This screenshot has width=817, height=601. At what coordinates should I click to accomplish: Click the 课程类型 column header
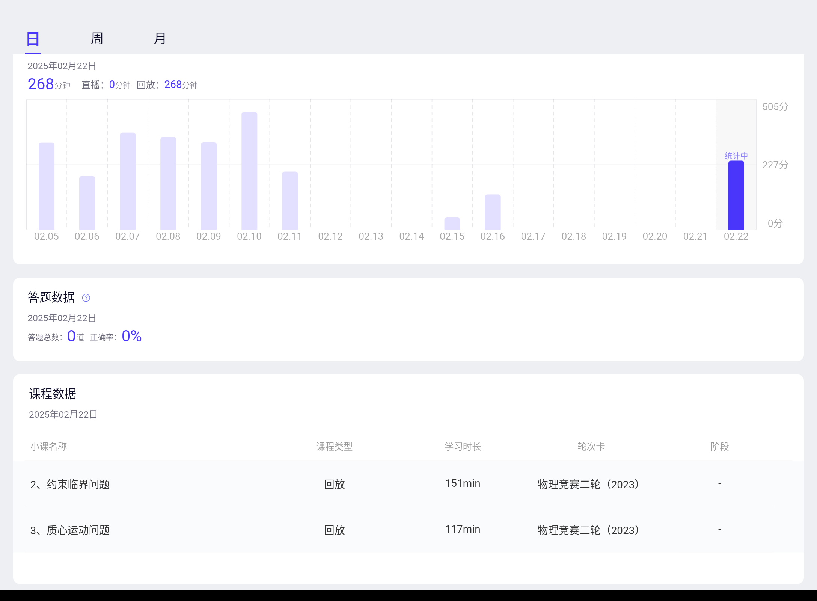[x=334, y=447]
